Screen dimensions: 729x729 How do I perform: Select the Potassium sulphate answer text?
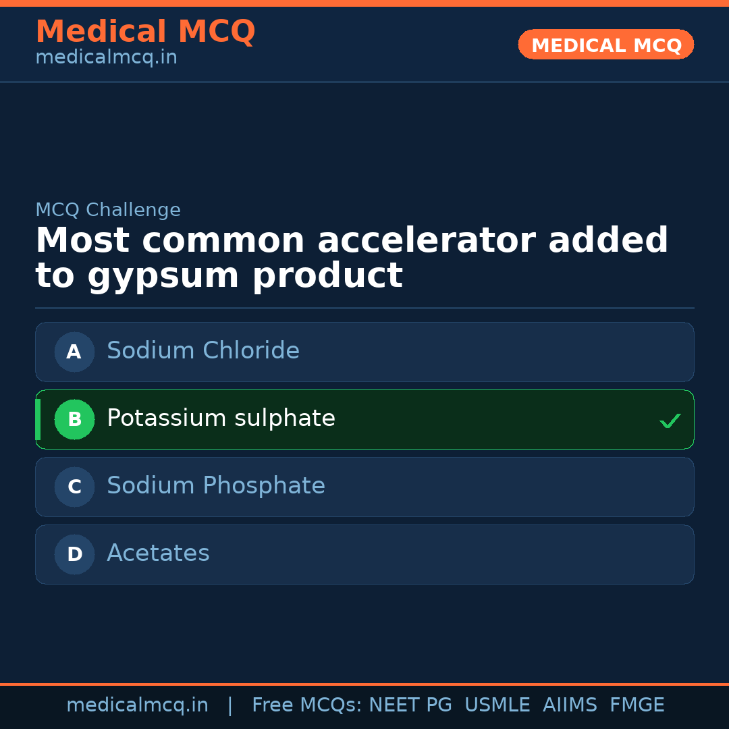221,418
